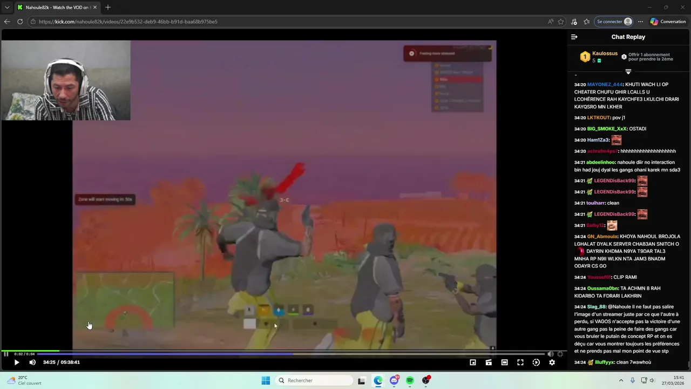Open Task View on the taskbar

click(362, 380)
